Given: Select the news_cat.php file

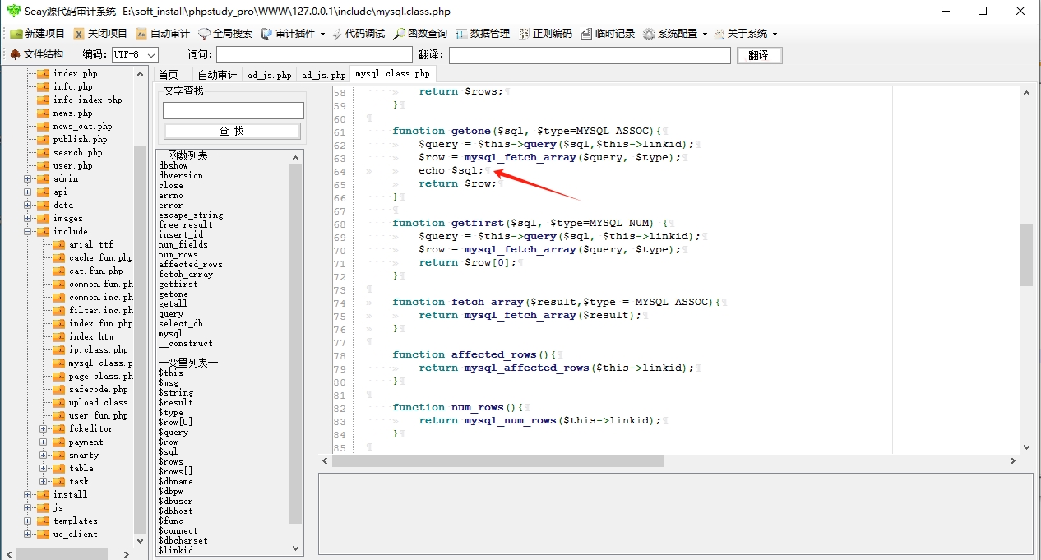Looking at the screenshot, I should coord(83,126).
